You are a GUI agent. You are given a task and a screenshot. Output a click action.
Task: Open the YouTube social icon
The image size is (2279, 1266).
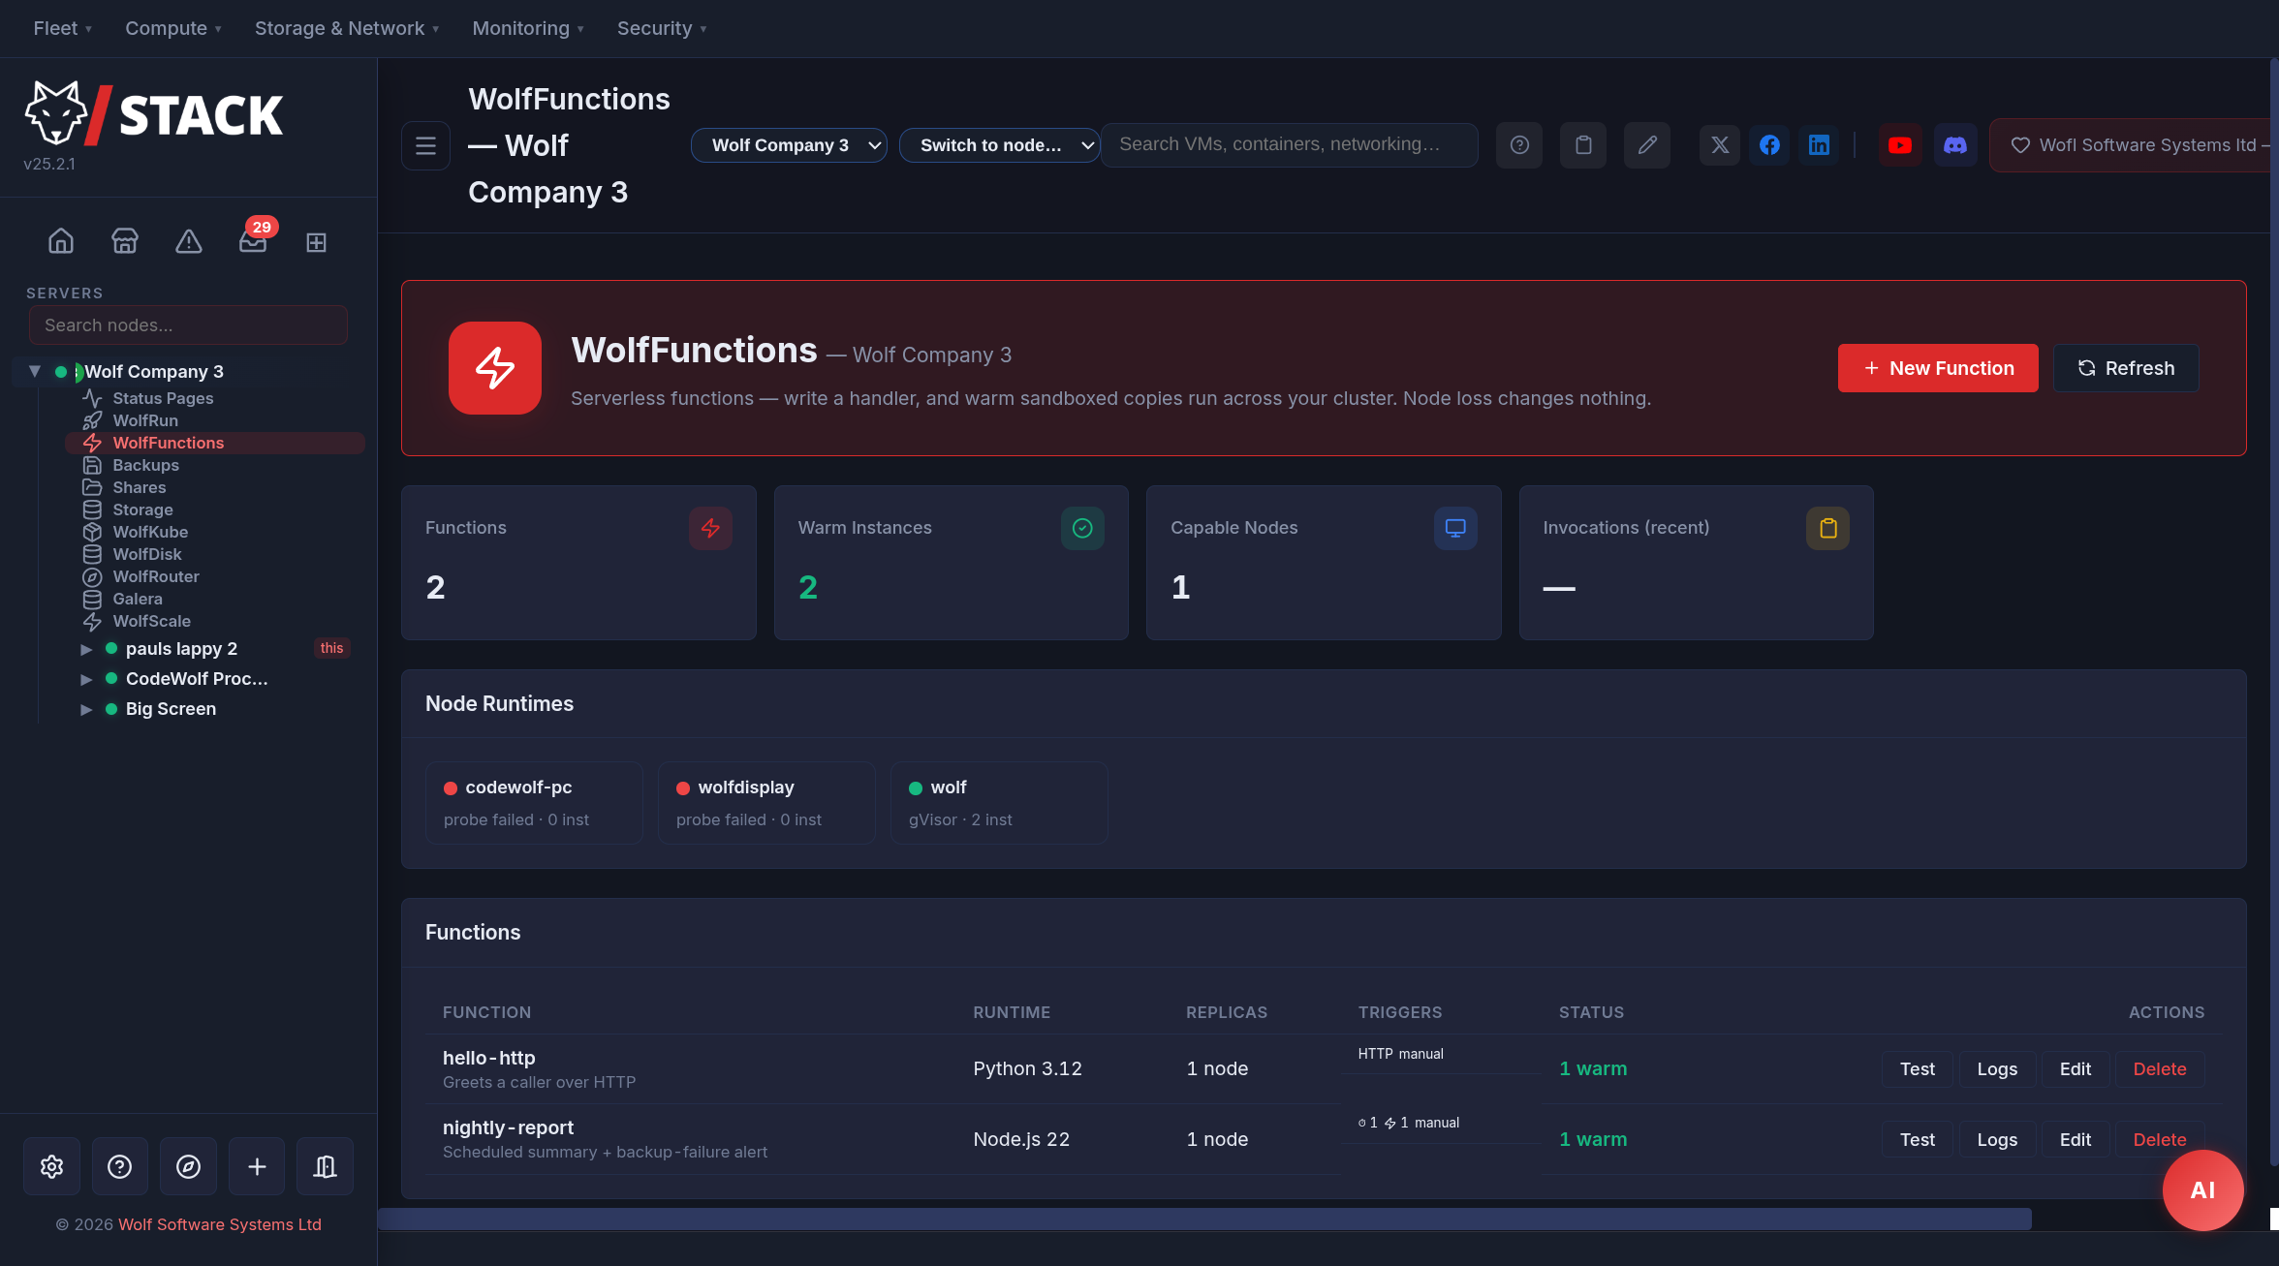tap(1900, 145)
